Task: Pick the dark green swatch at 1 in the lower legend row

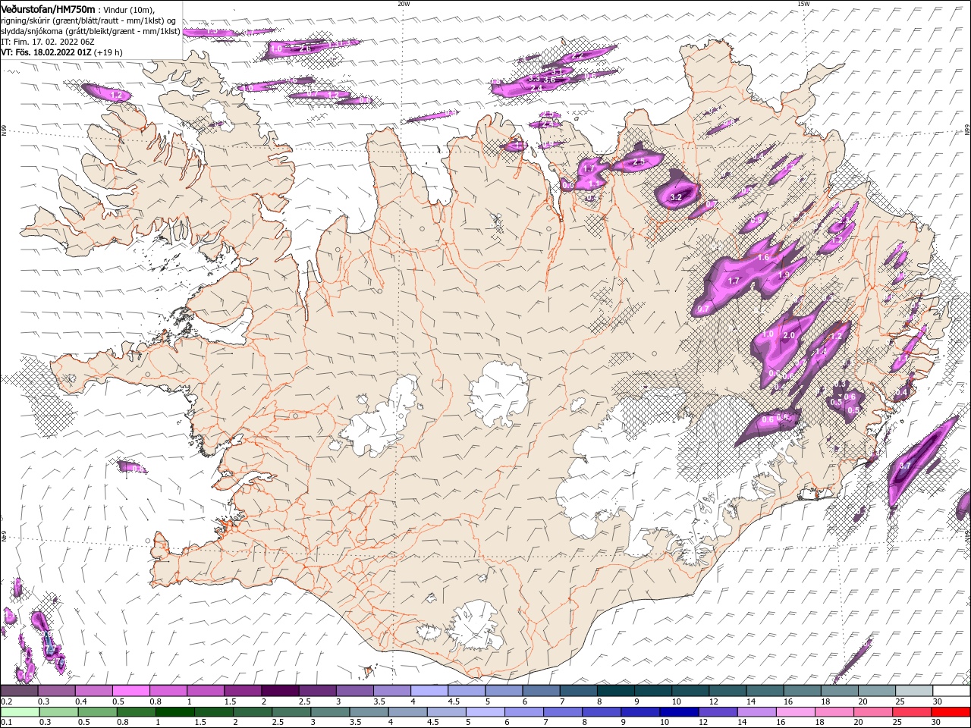Action: [x=174, y=712]
